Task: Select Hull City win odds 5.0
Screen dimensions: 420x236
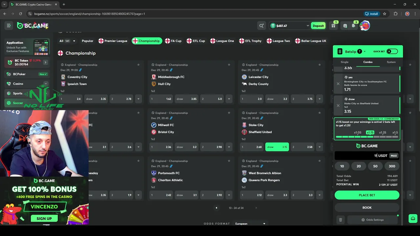Action: click(212, 99)
